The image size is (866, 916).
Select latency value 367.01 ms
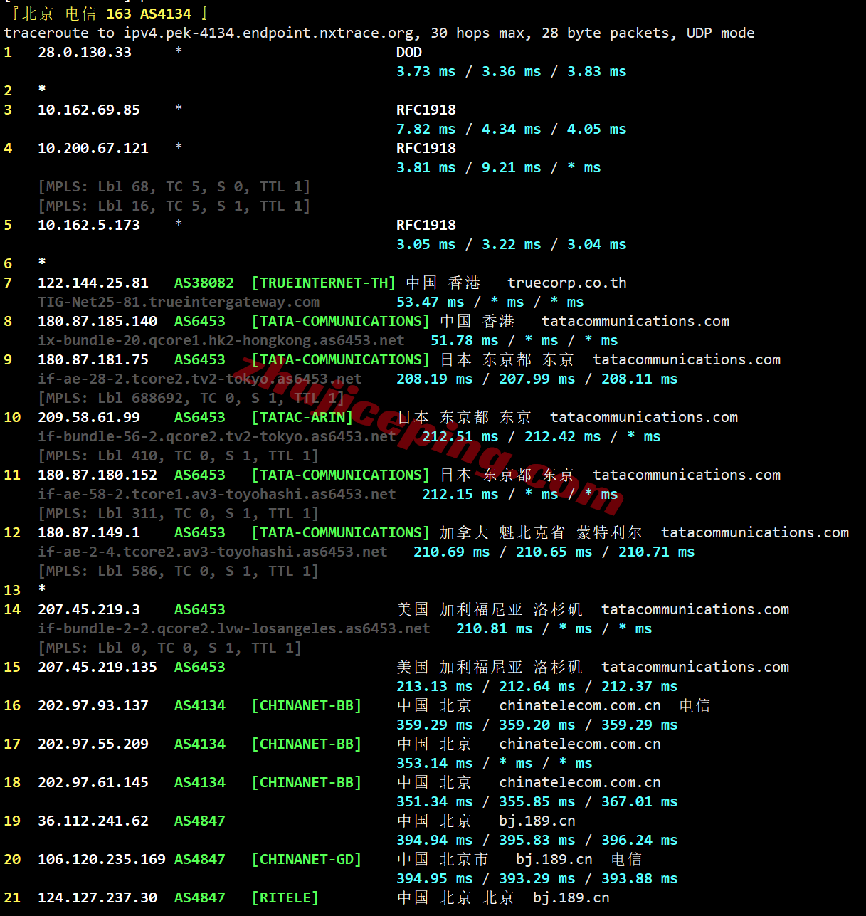[x=640, y=801]
